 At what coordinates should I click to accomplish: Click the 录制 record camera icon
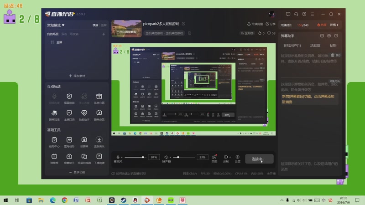(225, 157)
